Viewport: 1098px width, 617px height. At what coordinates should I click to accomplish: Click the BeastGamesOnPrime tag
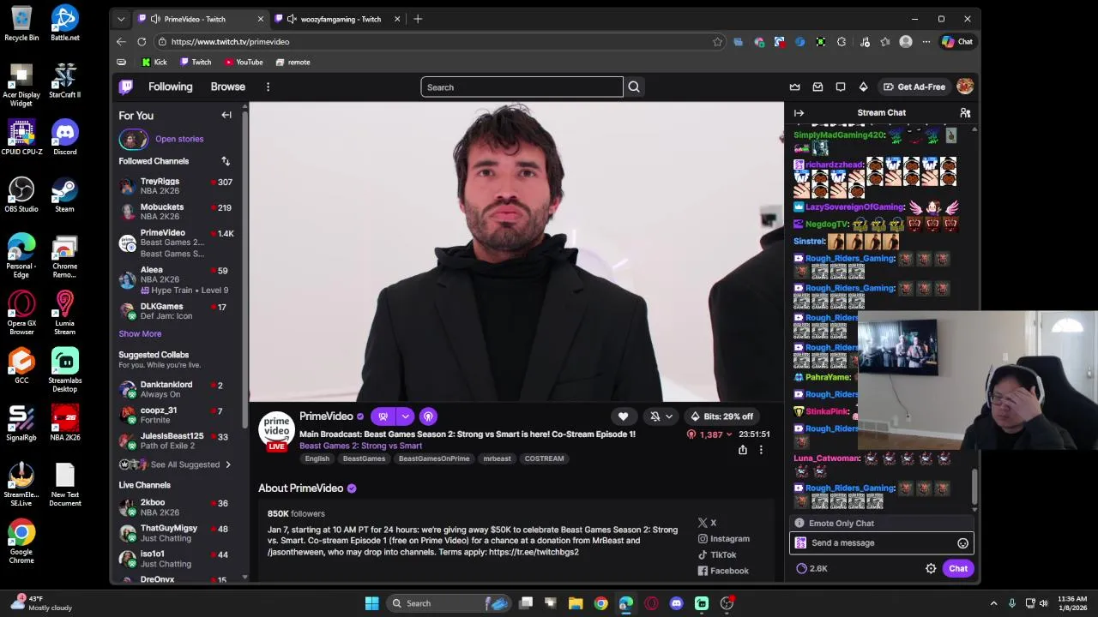point(434,458)
